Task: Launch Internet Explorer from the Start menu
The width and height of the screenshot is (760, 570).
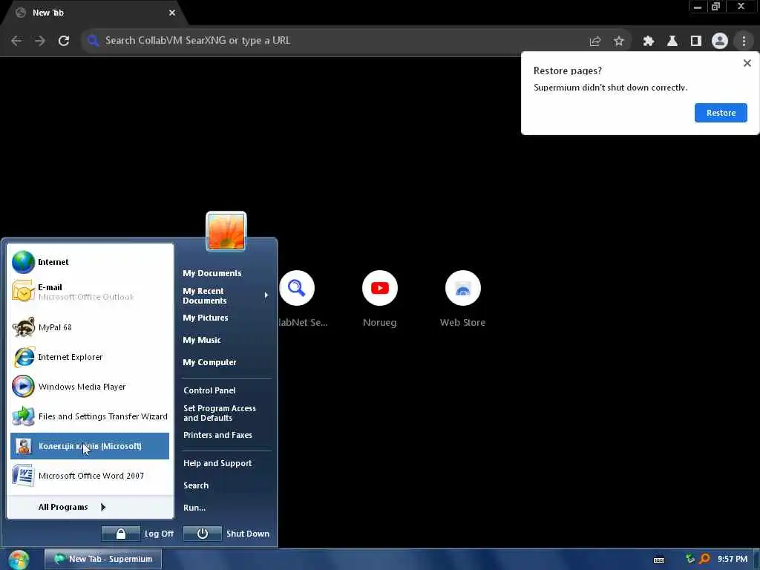Action: point(90,357)
